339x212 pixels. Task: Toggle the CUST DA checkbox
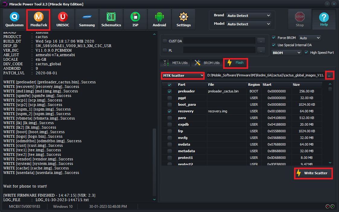pyautogui.click(x=165, y=41)
